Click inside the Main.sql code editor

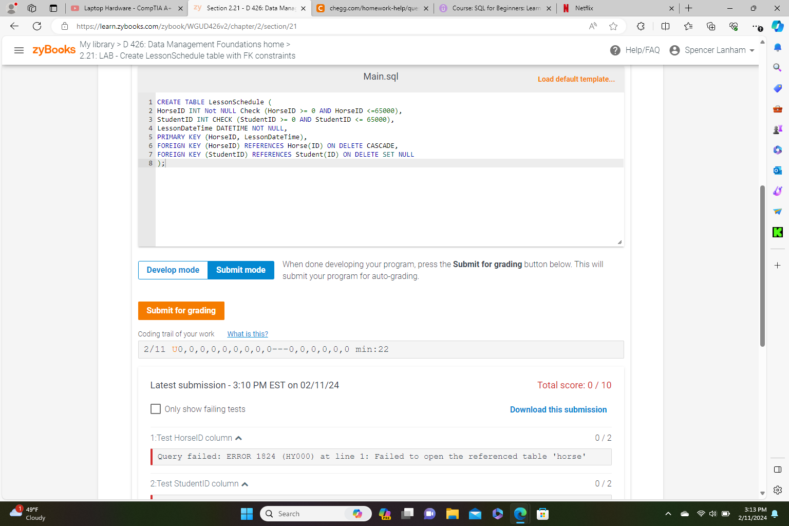(360, 195)
